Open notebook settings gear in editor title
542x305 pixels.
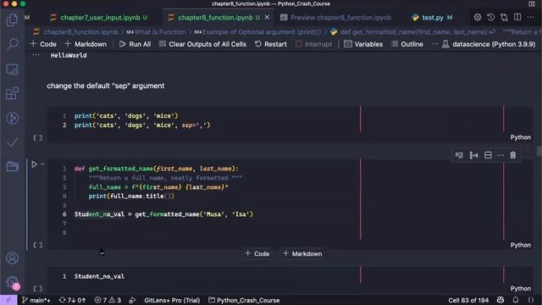click(x=478, y=17)
